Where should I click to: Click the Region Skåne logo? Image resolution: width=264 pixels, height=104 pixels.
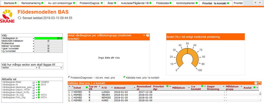coord(7,16)
